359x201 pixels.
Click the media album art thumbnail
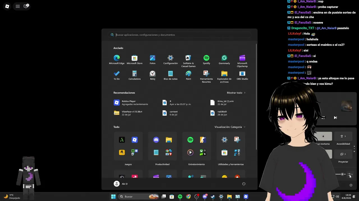pos(346,106)
